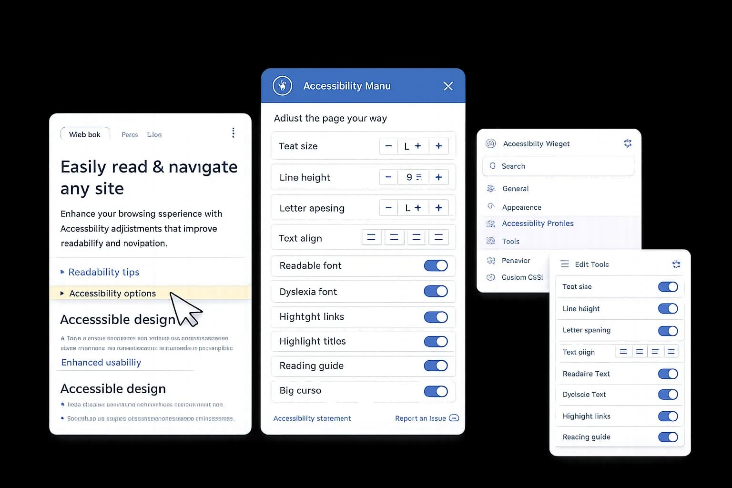Open General in the widget menu

pyautogui.click(x=515, y=189)
